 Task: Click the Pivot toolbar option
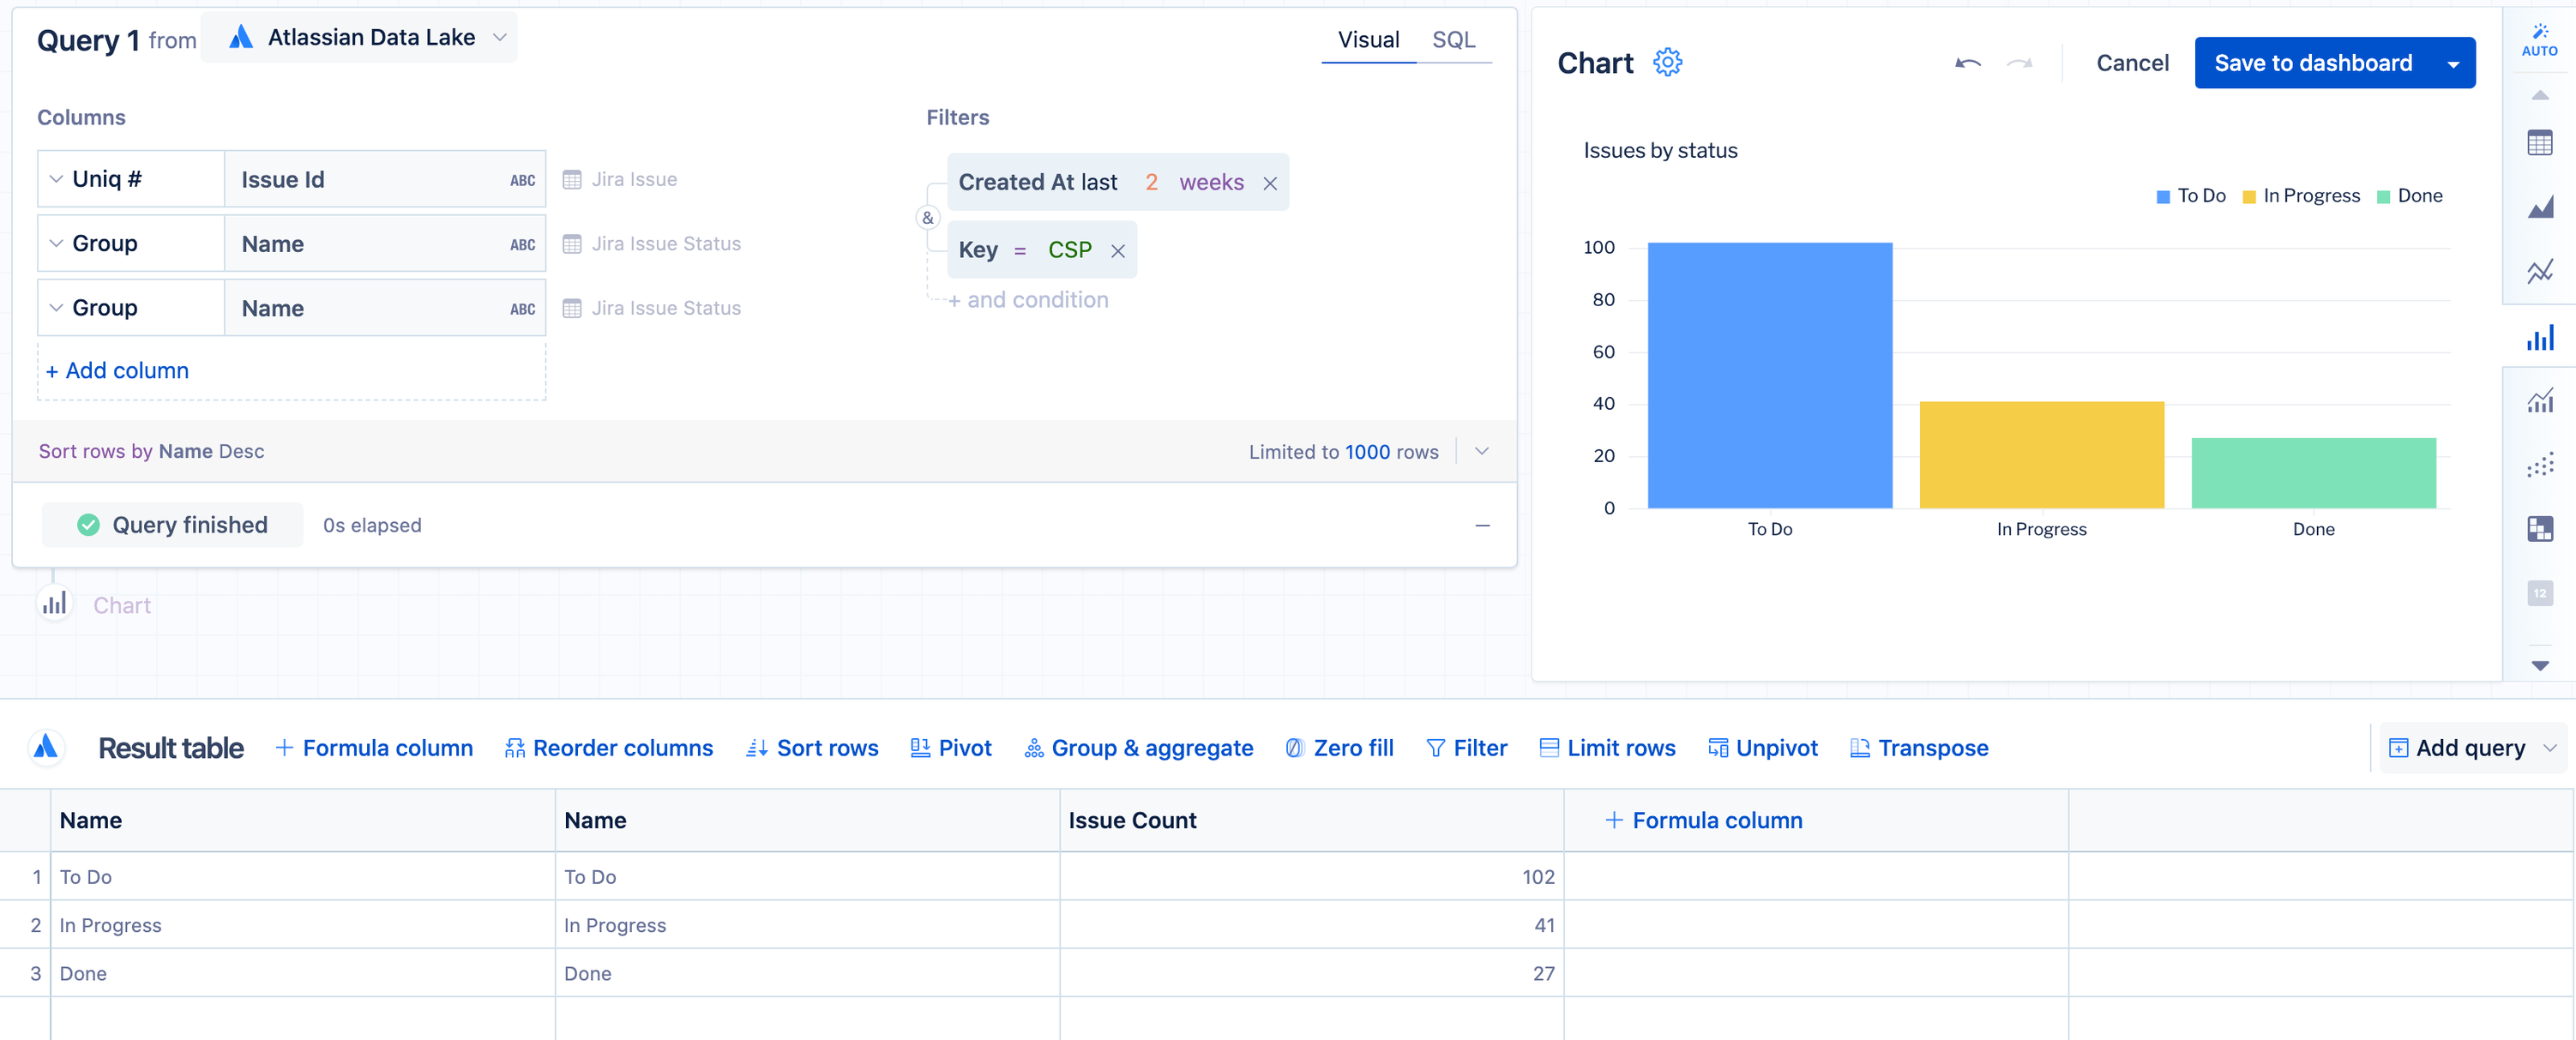pos(951,748)
